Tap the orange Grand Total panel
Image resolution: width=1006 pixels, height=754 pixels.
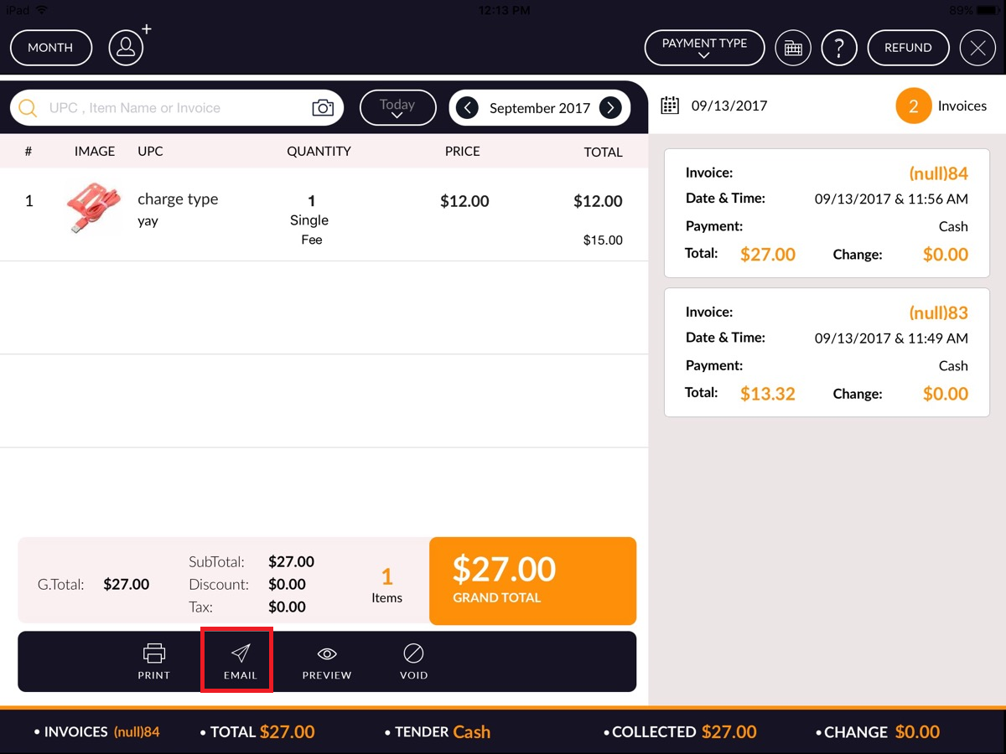click(x=532, y=581)
